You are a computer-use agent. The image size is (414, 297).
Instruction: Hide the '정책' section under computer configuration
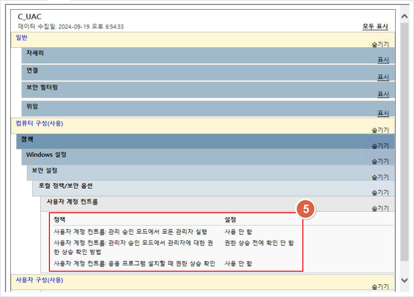[380, 146]
